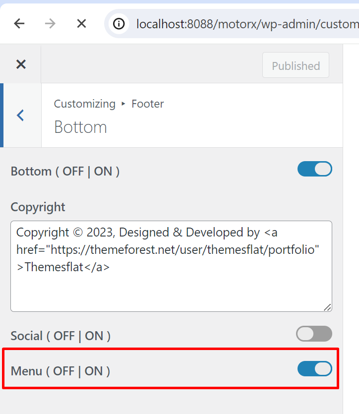
Task: Click inside the Copyright text area
Action: (x=171, y=266)
